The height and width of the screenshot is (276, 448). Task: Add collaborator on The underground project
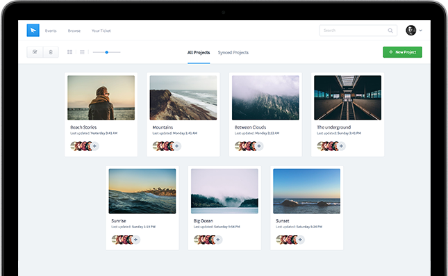pos(341,146)
